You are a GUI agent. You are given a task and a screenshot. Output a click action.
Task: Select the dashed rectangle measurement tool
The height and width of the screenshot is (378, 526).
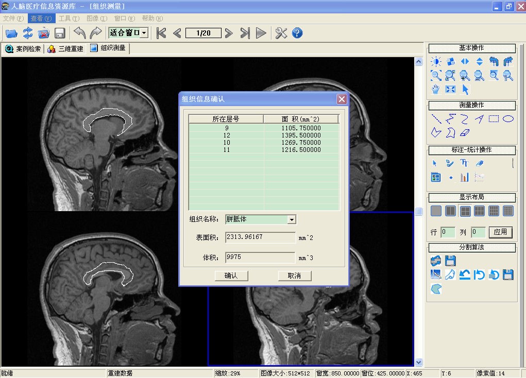494,119
